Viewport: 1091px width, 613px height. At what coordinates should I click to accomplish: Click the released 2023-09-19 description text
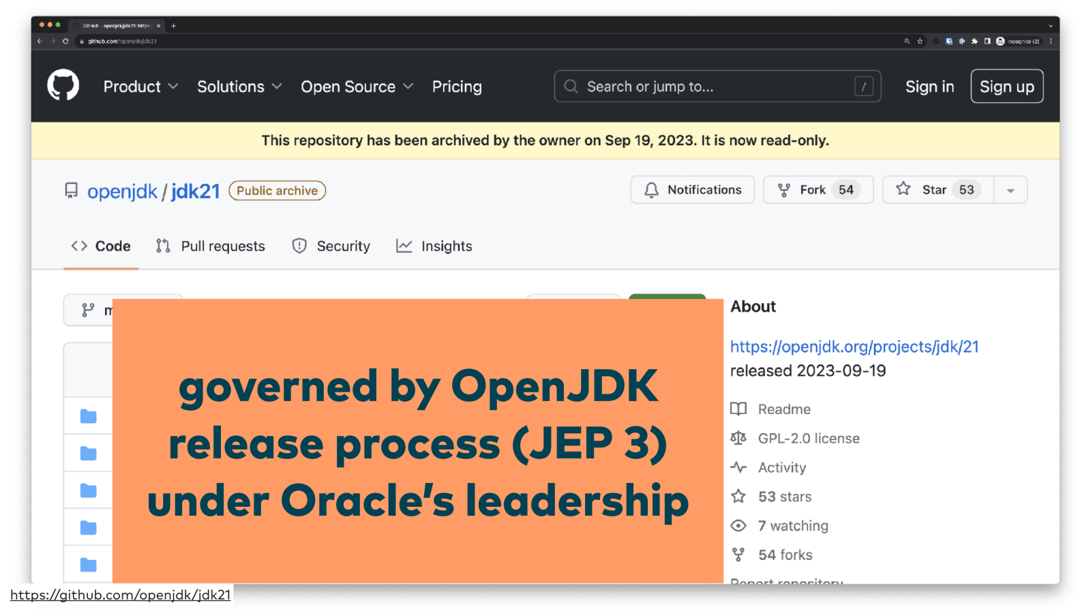[x=808, y=371]
